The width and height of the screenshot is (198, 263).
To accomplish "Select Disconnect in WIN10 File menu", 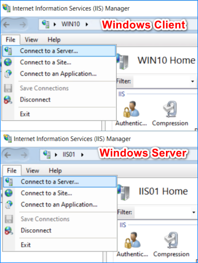I will click(x=59, y=100).
